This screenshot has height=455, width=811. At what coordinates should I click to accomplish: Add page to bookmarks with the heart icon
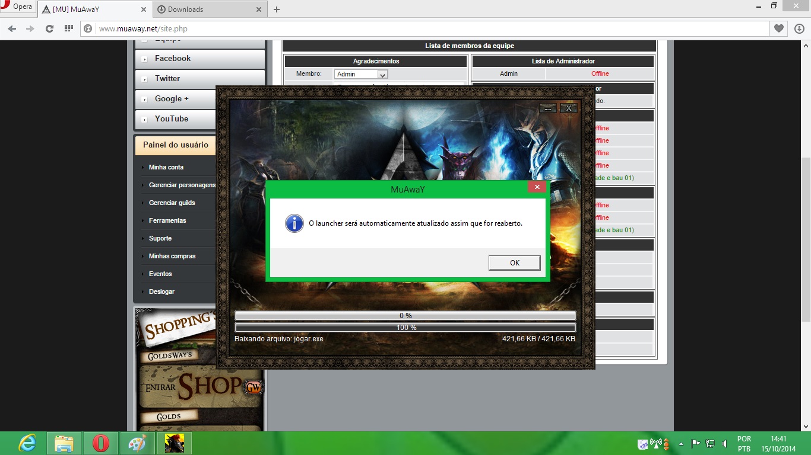coord(778,28)
